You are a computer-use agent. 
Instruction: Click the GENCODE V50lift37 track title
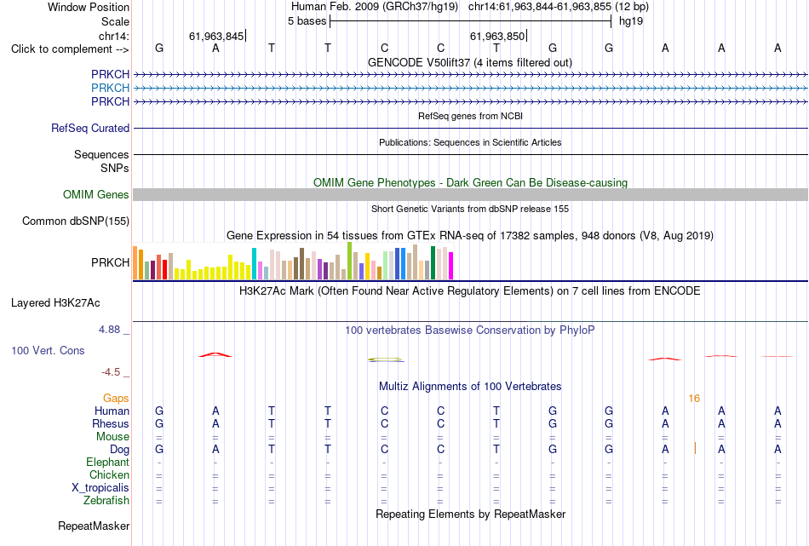[x=469, y=62]
